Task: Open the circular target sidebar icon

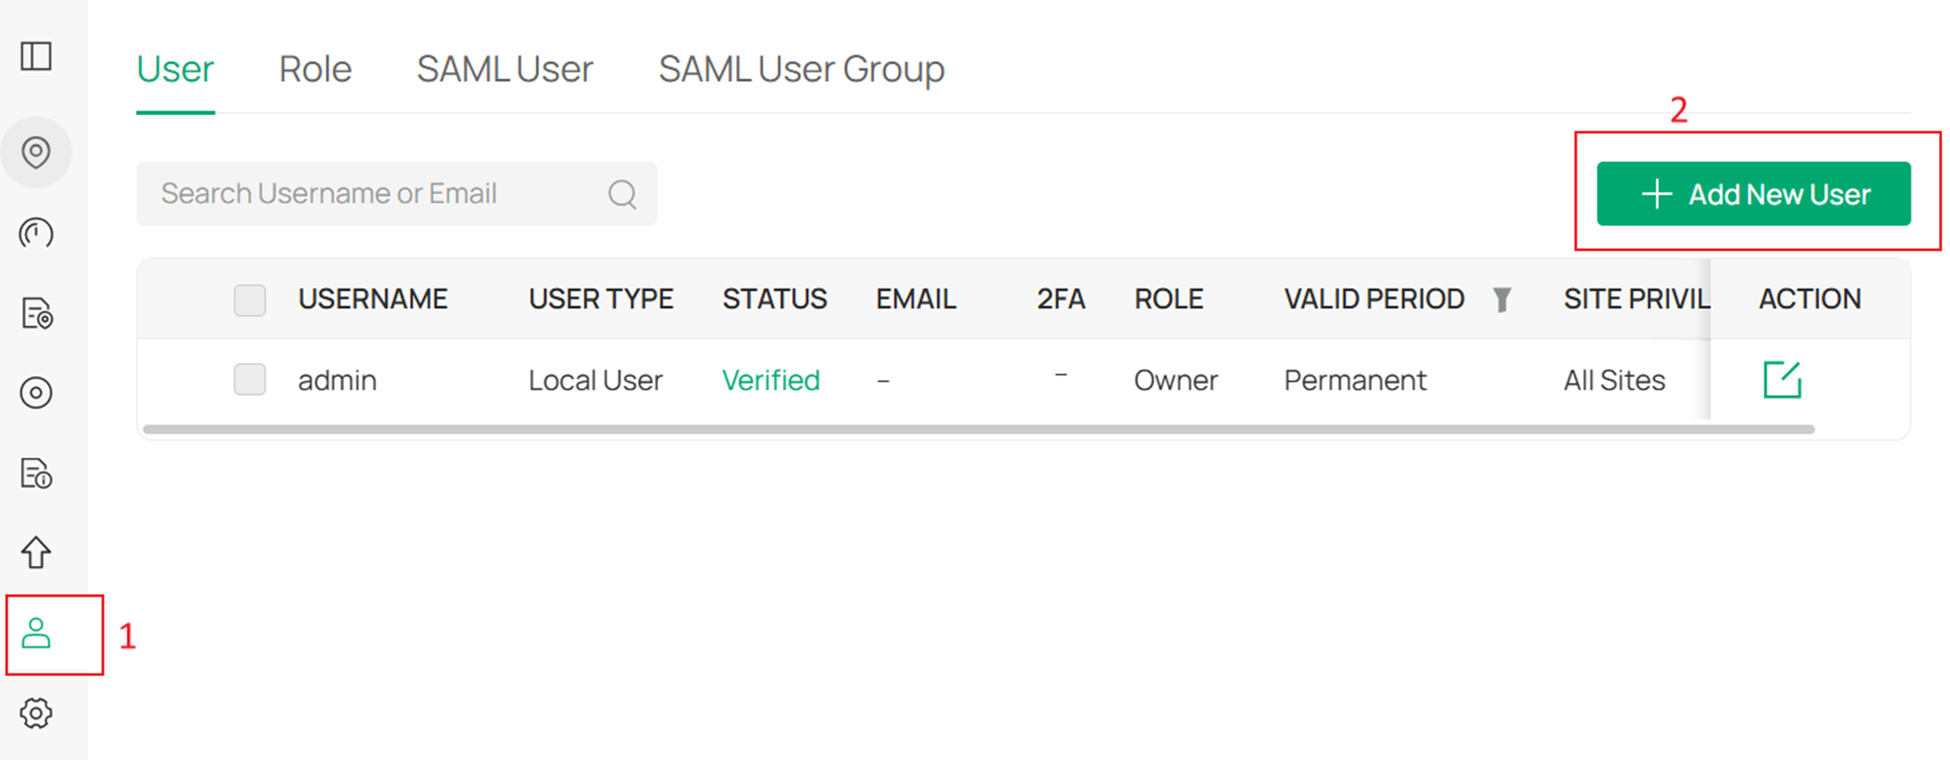Action: pyautogui.click(x=36, y=392)
